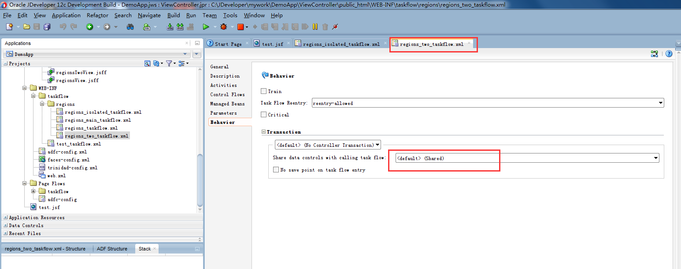Run the application with green play icon
Image resolution: width=681 pixels, height=269 pixels.
click(x=206, y=27)
